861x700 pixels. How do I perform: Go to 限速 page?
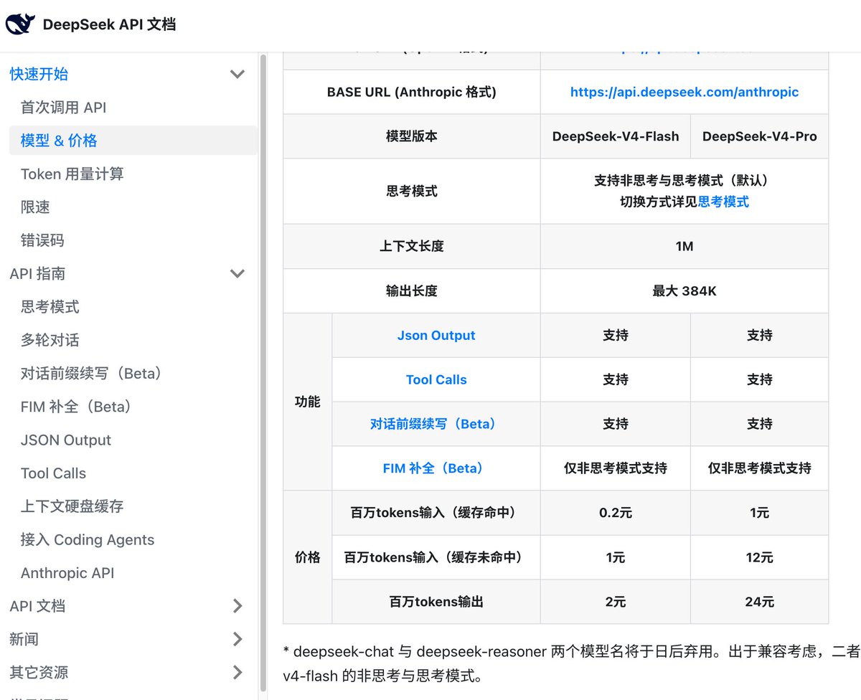[x=35, y=207]
